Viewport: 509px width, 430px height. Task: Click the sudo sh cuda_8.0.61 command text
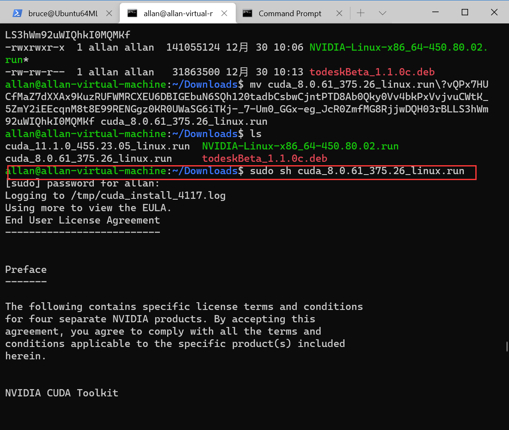pyautogui.click(x=357, y=171)
